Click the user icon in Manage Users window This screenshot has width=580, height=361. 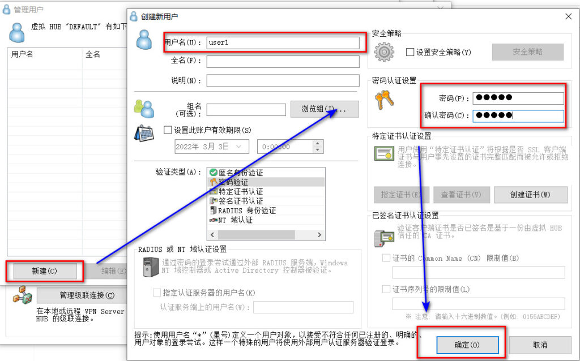click(x=16, y=32)
